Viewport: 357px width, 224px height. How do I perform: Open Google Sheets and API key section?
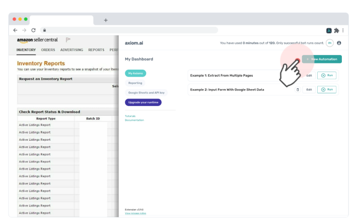[x=146, y=92]
